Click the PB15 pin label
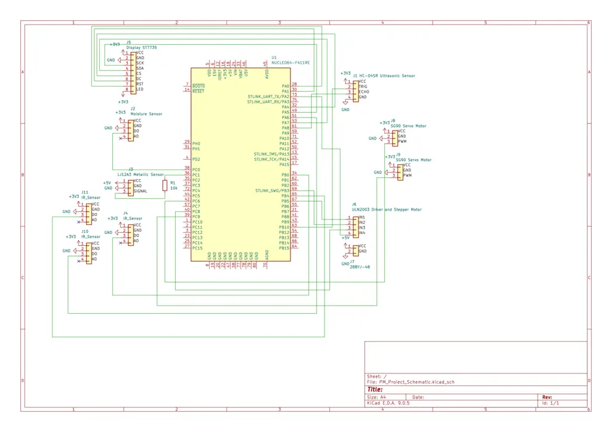The image size is (612, 432). click(x=284, y=248)
